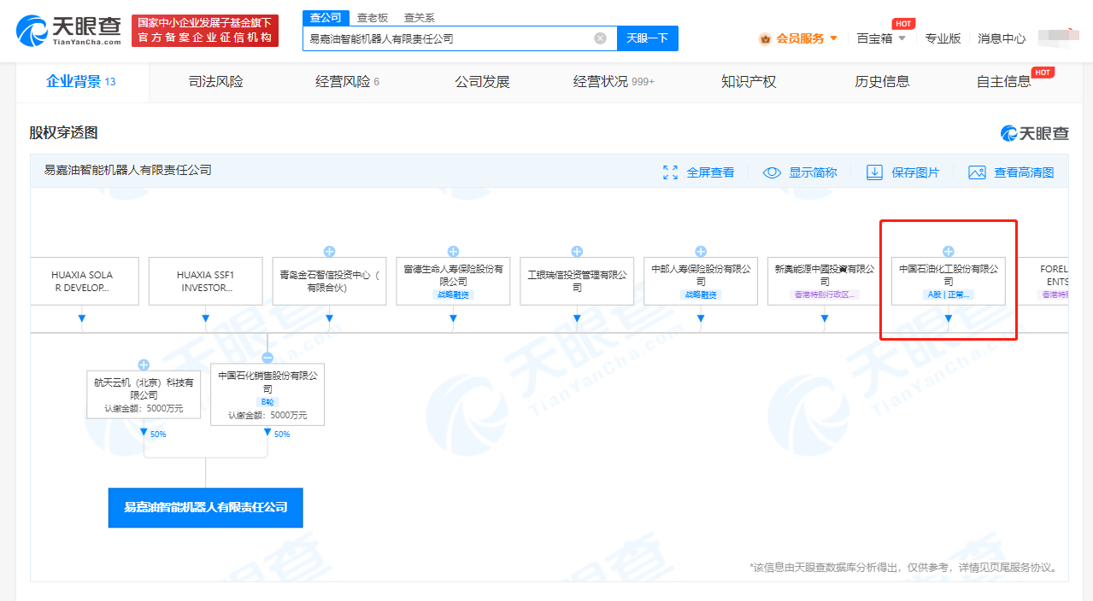The width and height of the screenshot is (1093, 601).
Task: Expand 中邮人寿保险股份有限公司 upper shareholders
Action: 700,250
